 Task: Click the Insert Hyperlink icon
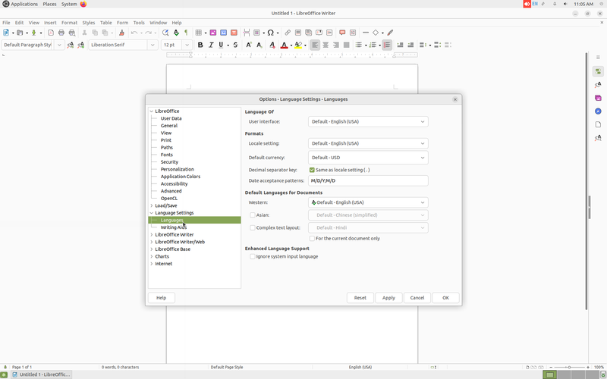click(288, 33)
